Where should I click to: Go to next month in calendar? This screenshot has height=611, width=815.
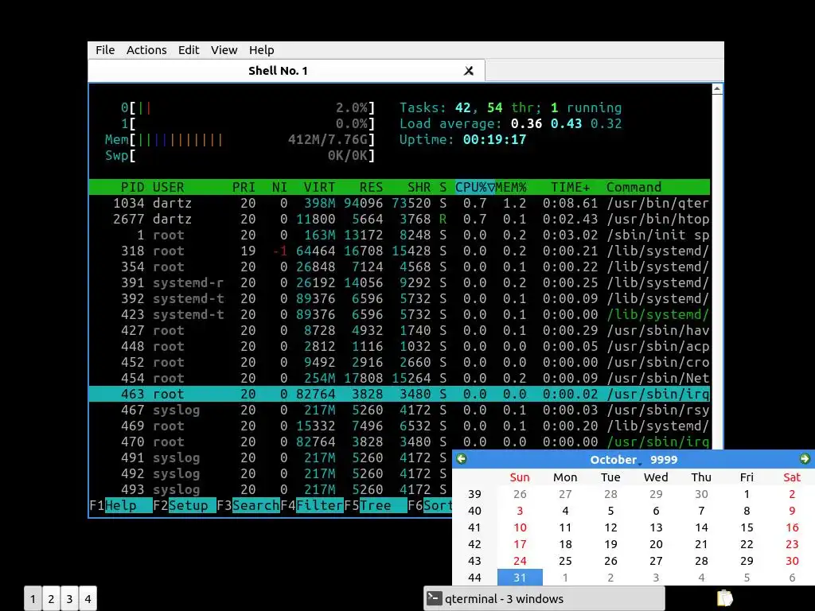pos(805,459)
